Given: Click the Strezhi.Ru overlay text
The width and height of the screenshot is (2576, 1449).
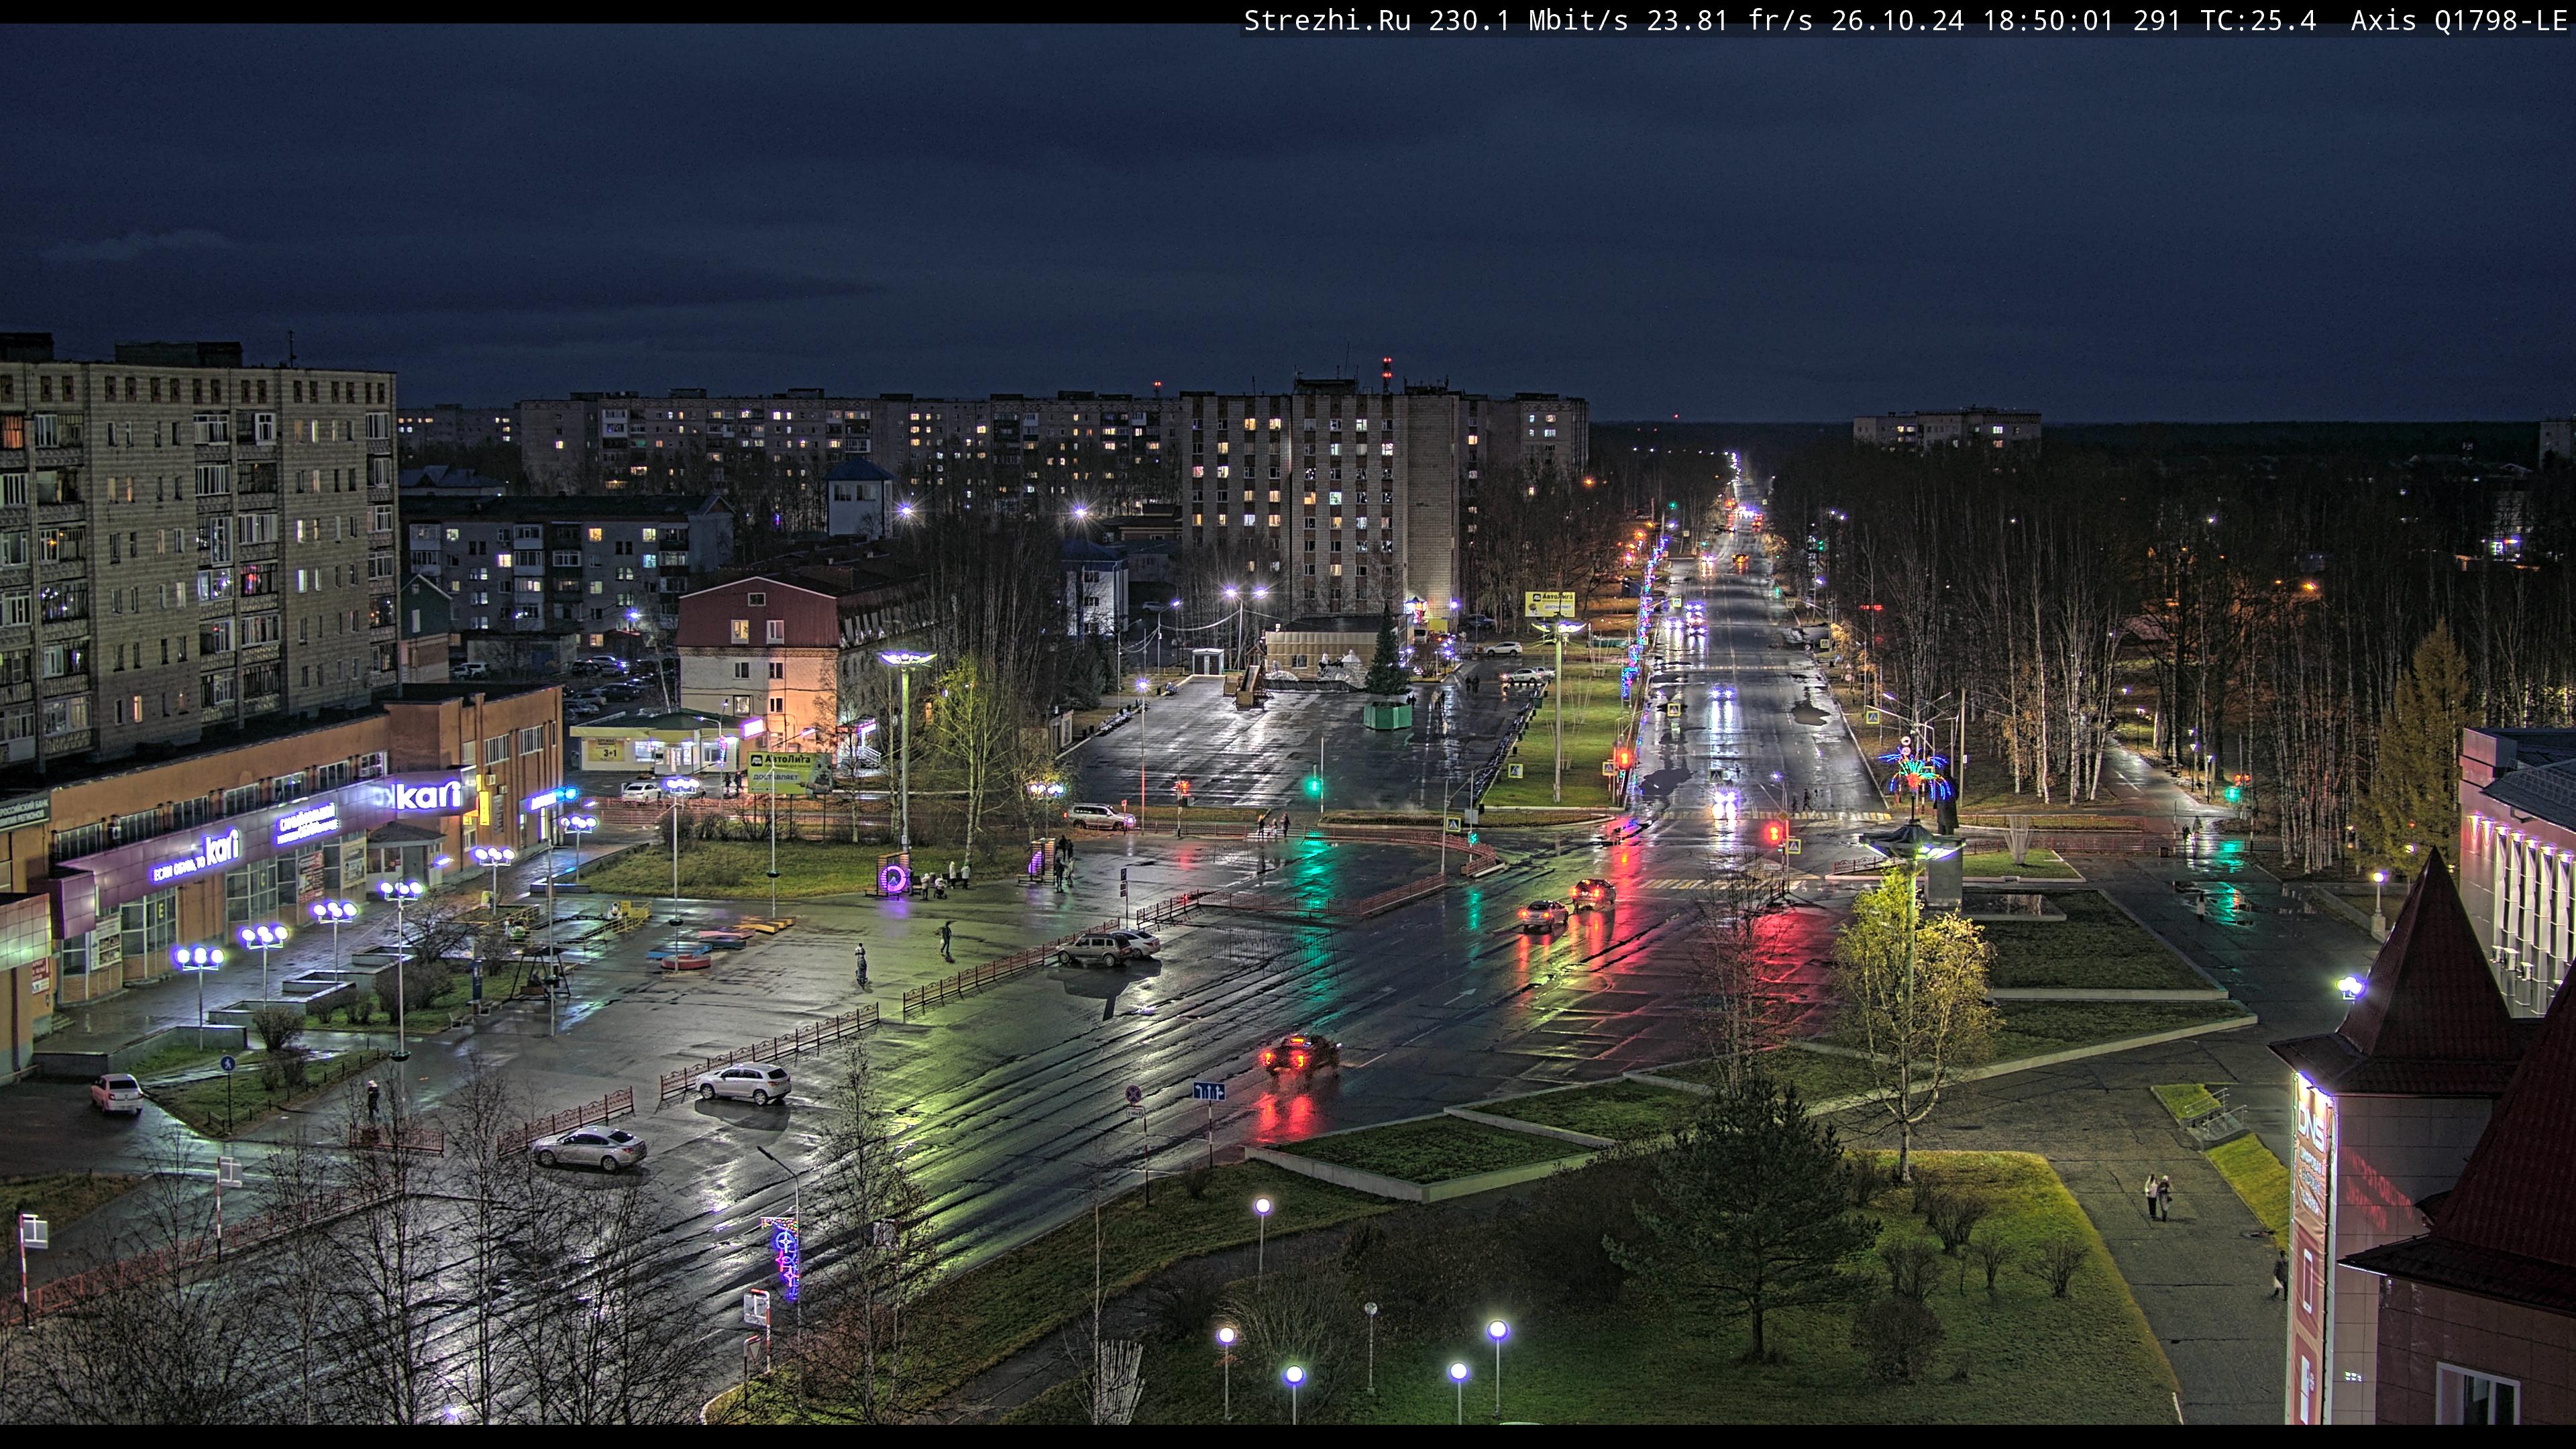Looking at the screenshot, I should pyautogui.click(x=1327, y=21).
